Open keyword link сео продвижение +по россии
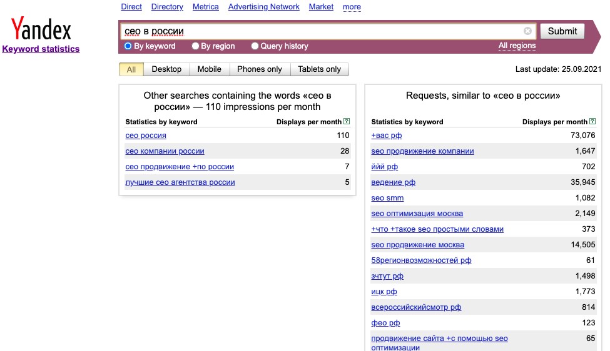The height and width of the screenshot is (351, 610). tap(180, 167)
